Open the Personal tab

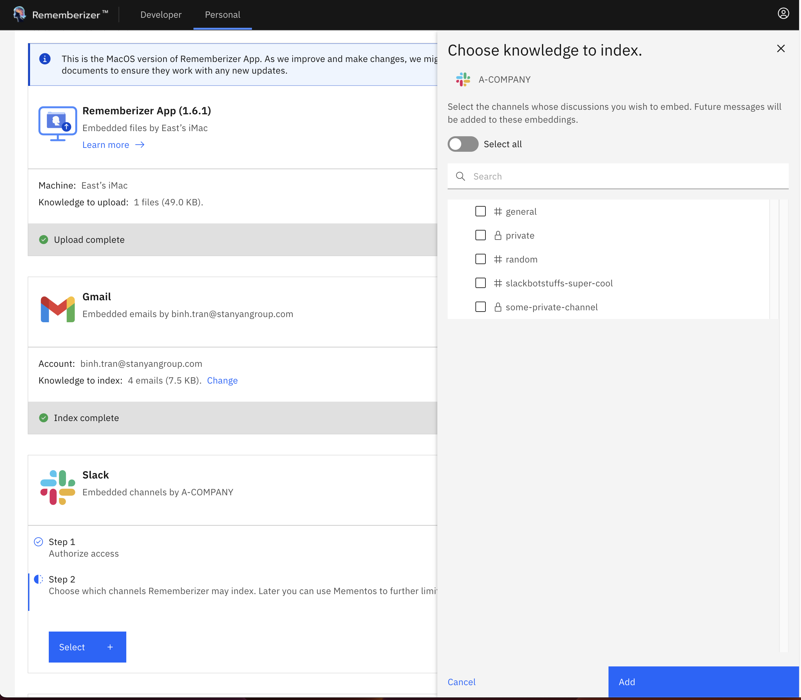click(x=222, y=15)
